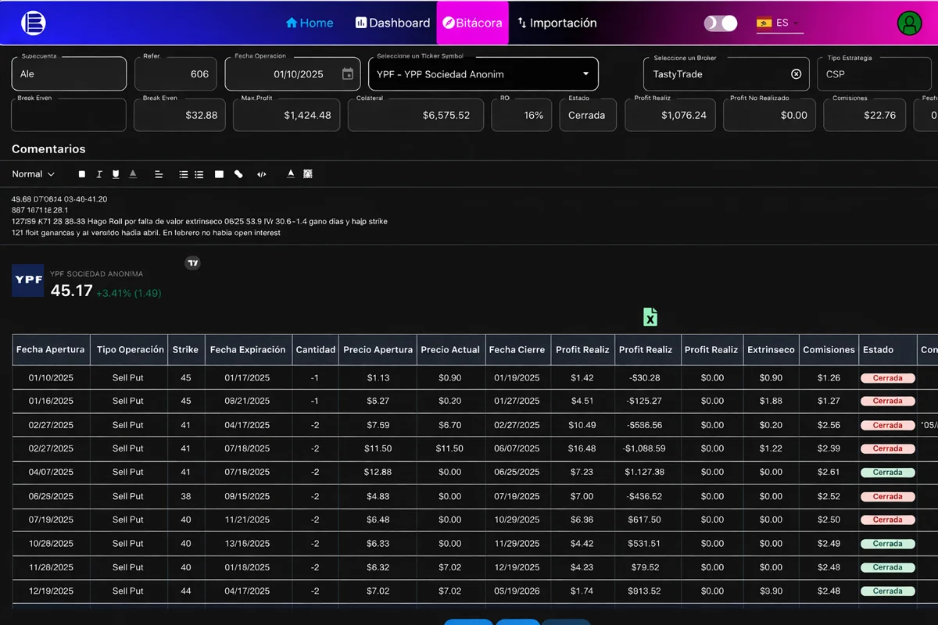Insert a code block in comments

coord(262,174)
